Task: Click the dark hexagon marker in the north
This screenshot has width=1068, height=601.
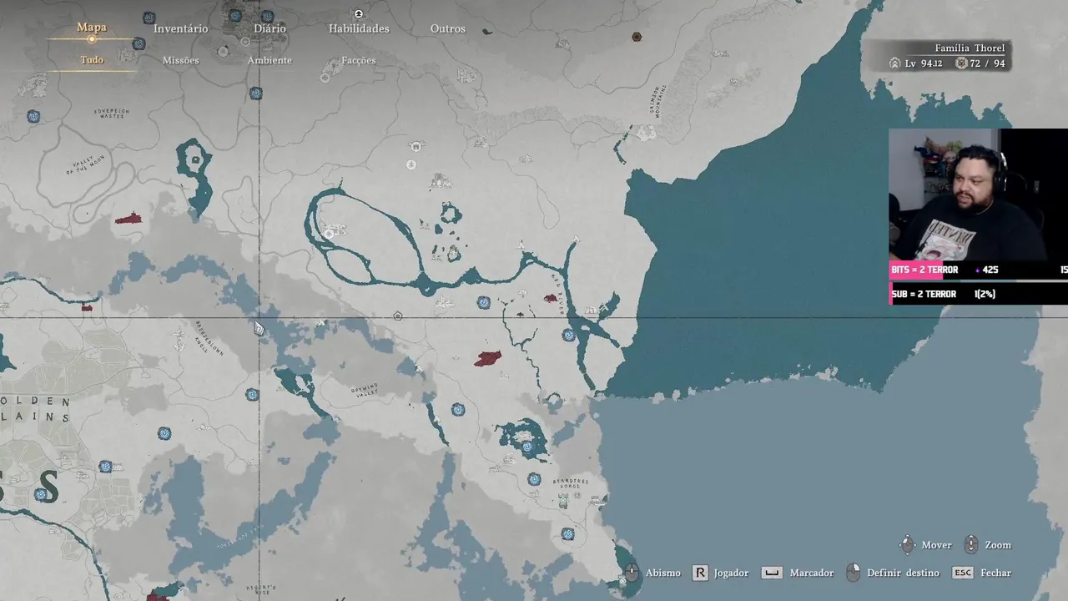Action: 637,37
